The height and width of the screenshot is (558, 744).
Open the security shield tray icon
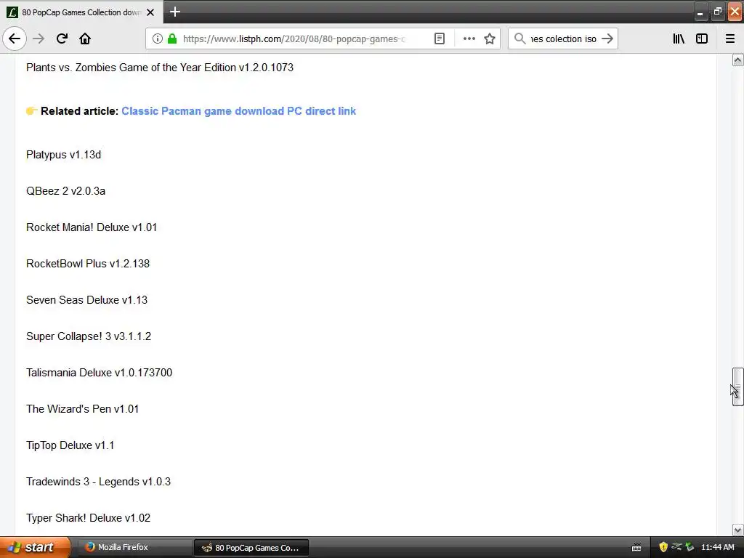tap(663, 547)
